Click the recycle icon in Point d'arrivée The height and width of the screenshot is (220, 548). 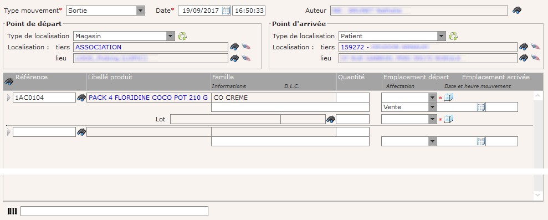click(x=453, y=36)
